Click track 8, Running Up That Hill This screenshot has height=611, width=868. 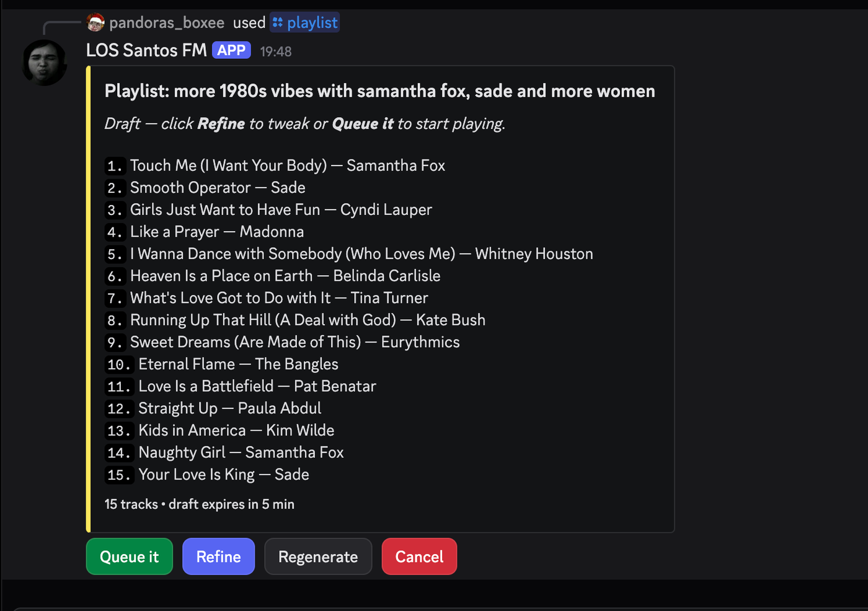click(308, 320)
